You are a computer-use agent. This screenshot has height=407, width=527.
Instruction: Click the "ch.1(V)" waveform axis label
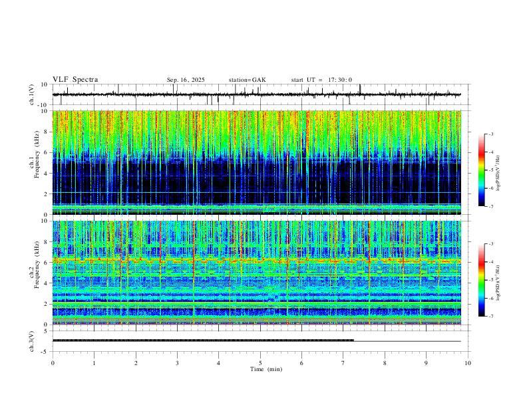32,94
